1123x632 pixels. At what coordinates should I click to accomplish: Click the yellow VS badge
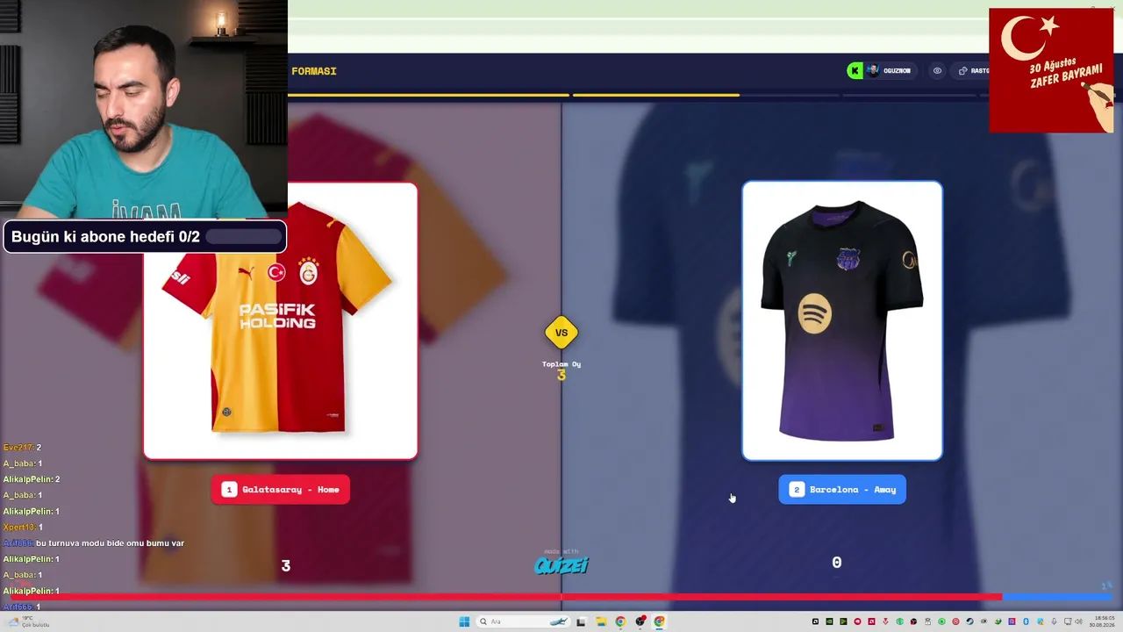pyautogui.click(x=561, y=333)
